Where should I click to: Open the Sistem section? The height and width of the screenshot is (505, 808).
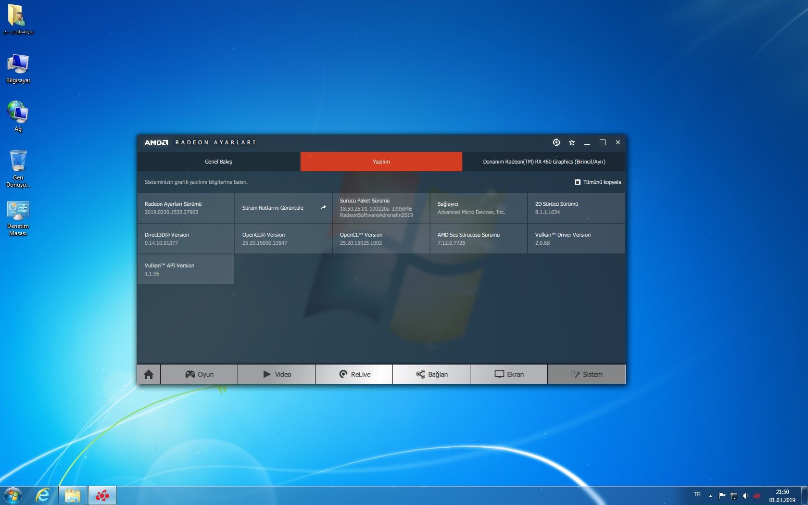pyautogui.click(x=586, y=374)
